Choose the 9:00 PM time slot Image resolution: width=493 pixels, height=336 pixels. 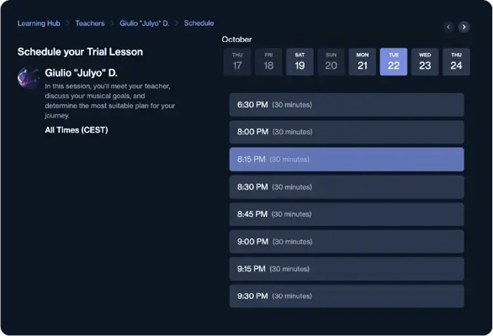347,241
